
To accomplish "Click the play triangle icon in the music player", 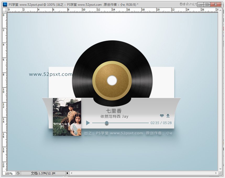I will pyautogui.click(x=88, y=123).
